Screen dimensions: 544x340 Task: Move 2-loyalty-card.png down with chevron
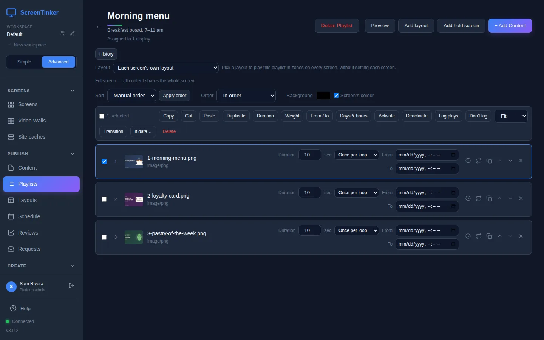coord(510,198)
